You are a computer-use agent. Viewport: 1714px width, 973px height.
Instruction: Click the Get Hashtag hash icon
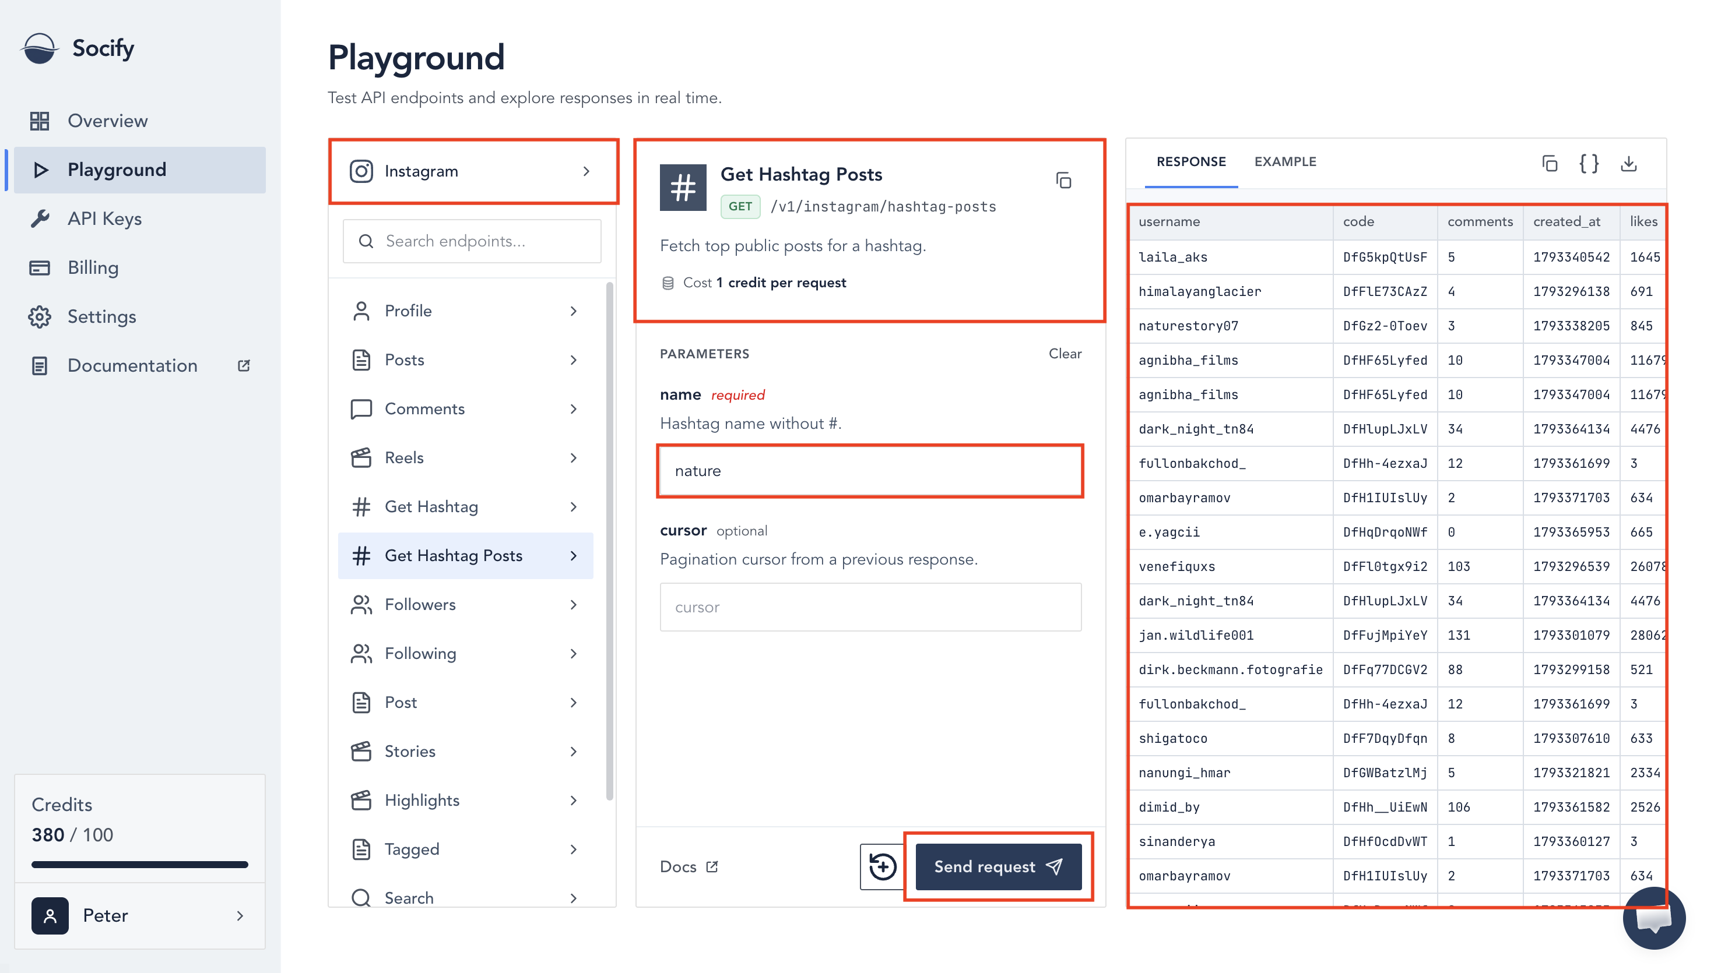click(x=361, y=506)
